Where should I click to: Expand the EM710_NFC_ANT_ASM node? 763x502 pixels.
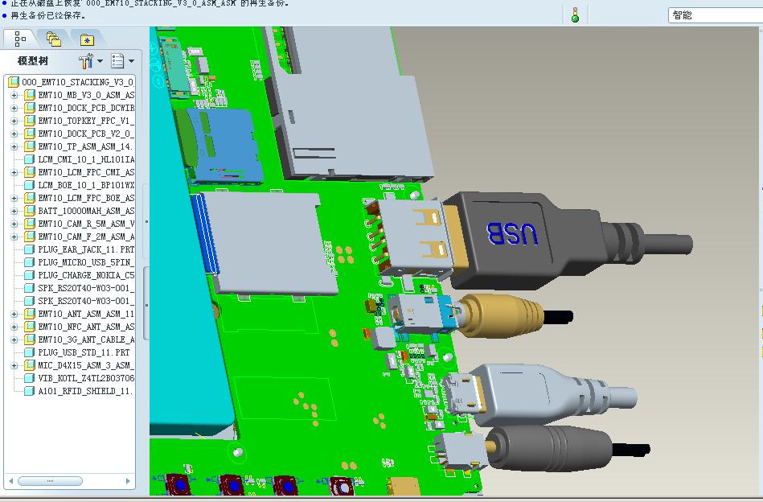pos(14,327)
